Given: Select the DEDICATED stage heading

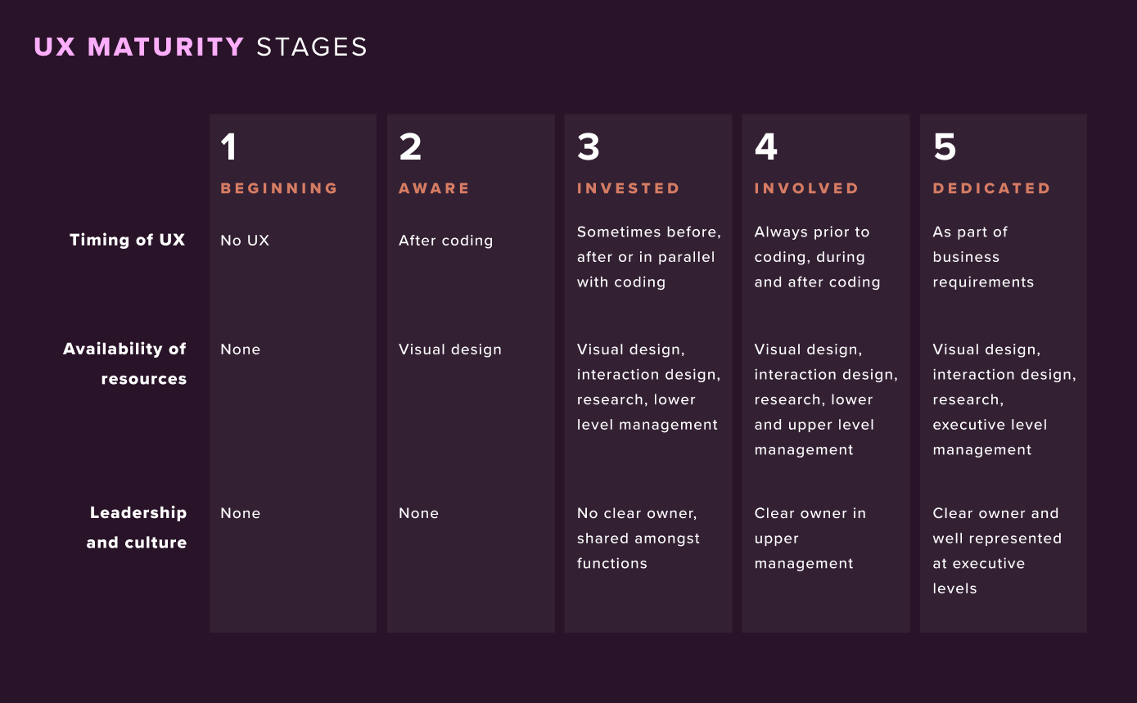Looking at the screenshot, I should (992, 188).
